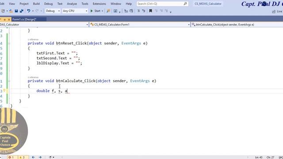Switch to the Form1.cs [Design] tab
The width and height of the screenshot is (283, 159).
coord(24,19)
